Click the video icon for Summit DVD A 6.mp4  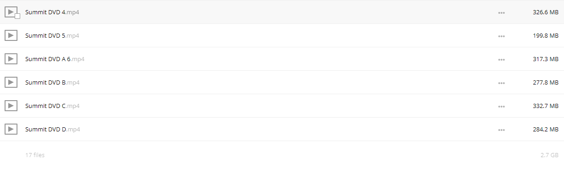pyautogui.click(x=11, y=59)
